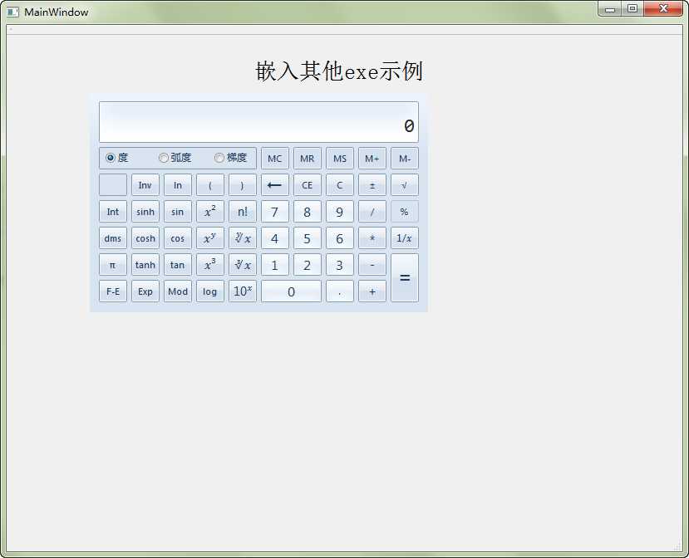Viewport: 689px width, 558px height.
Task: Click the 1/x reciprocal key
Action: click(405, 238)
